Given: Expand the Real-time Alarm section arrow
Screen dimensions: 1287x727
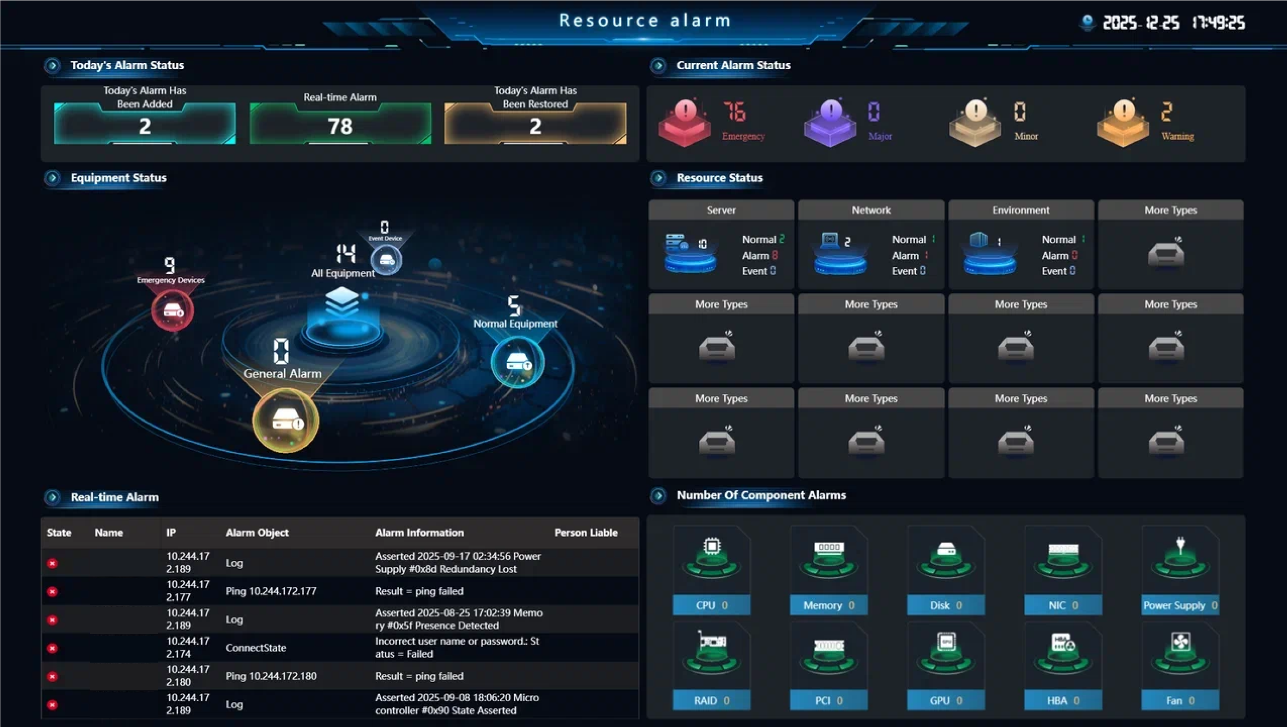Looking at the screenshot, I should [53, 497].
